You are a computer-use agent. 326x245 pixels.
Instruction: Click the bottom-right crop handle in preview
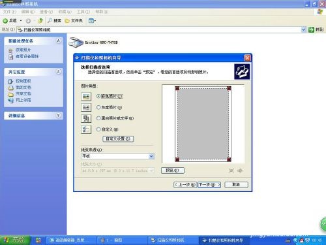click(229, 159)
